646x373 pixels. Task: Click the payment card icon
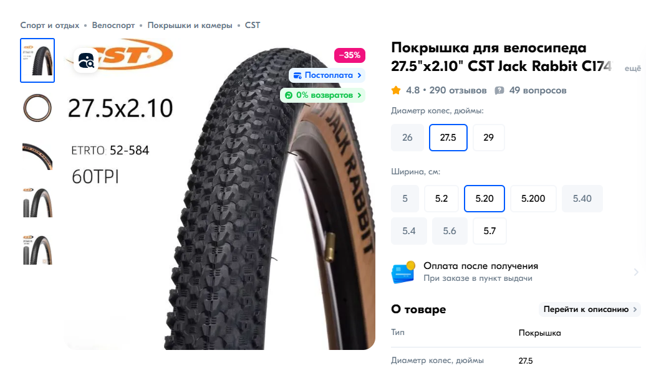(403, 272)
